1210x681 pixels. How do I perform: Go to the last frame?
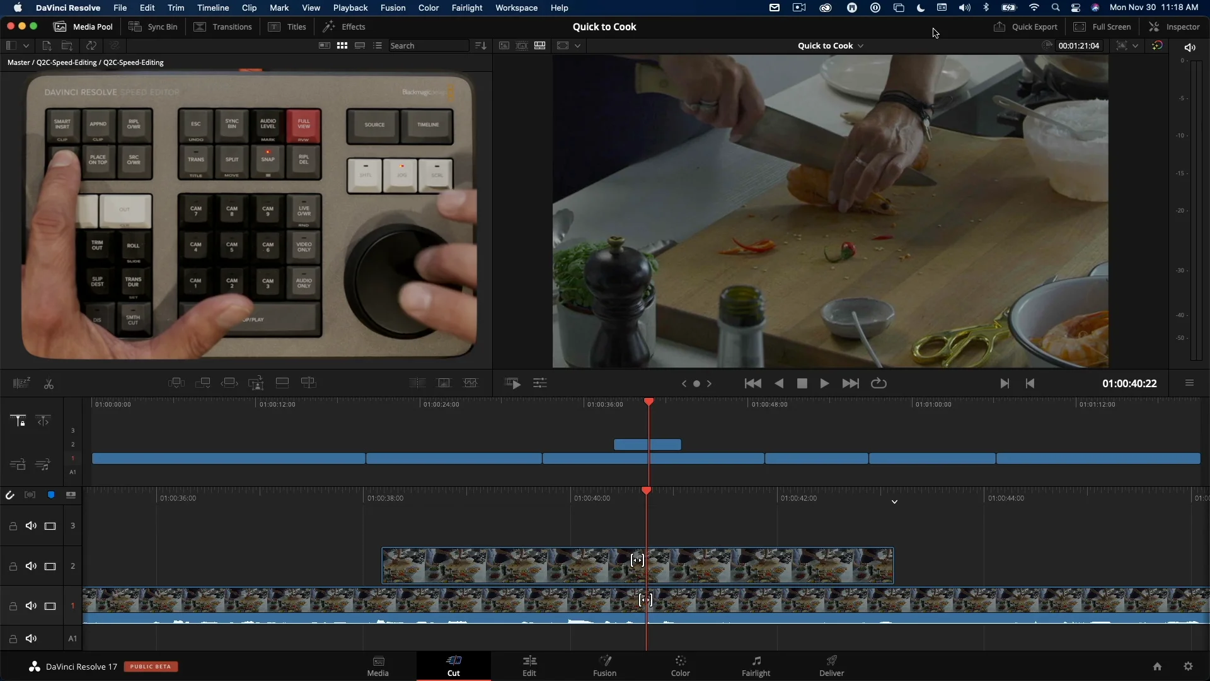pyautogui.click(x=850, y=383)
